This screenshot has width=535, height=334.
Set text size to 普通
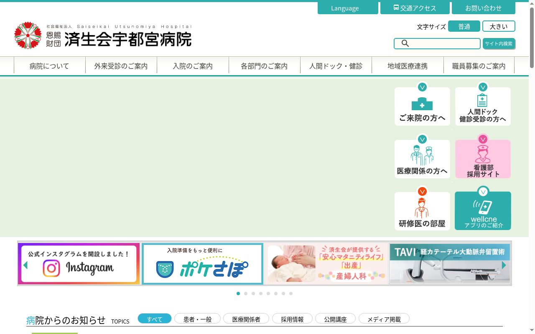point(464,26)
